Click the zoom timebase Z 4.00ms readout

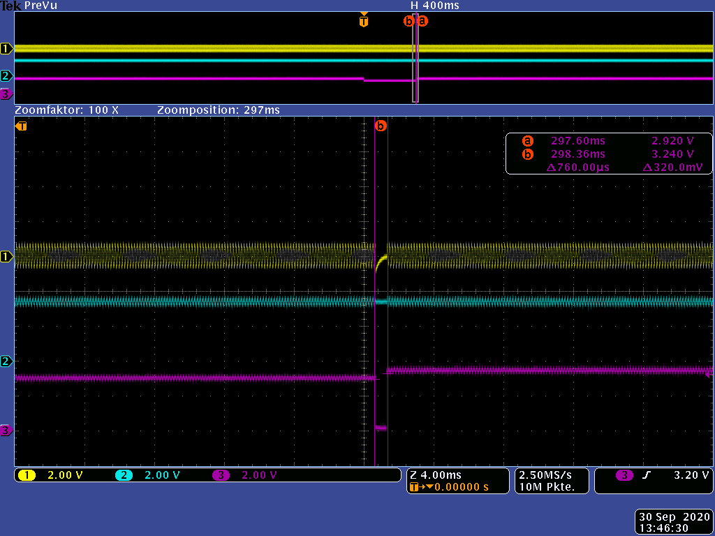coord(436,475)
